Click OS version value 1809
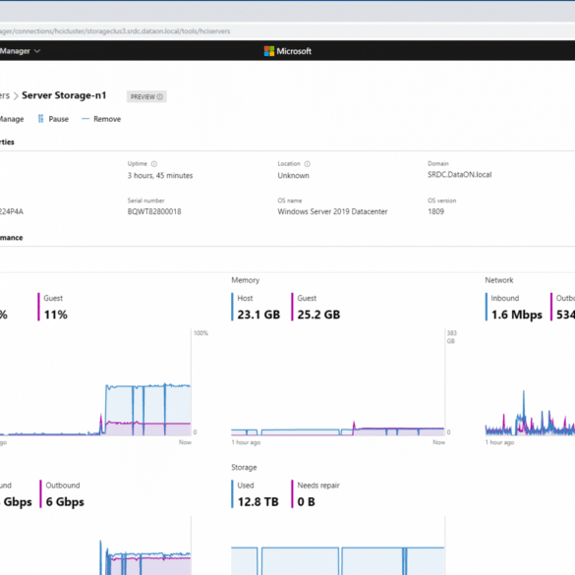 [x=436, y=211]
